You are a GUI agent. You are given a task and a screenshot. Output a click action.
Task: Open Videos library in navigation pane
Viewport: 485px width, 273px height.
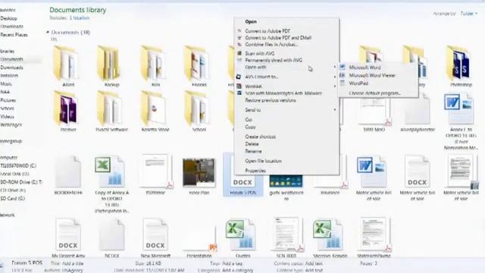click(x=7, y=117)
